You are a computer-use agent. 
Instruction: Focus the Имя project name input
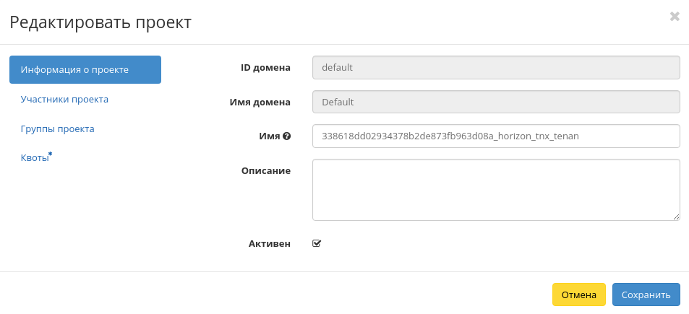coord(496,136)
